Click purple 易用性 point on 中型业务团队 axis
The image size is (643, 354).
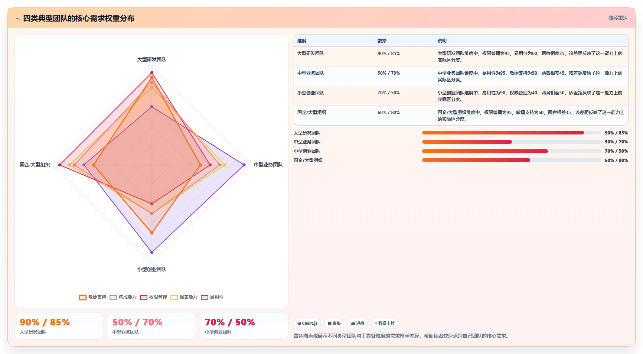click(244, 165)
